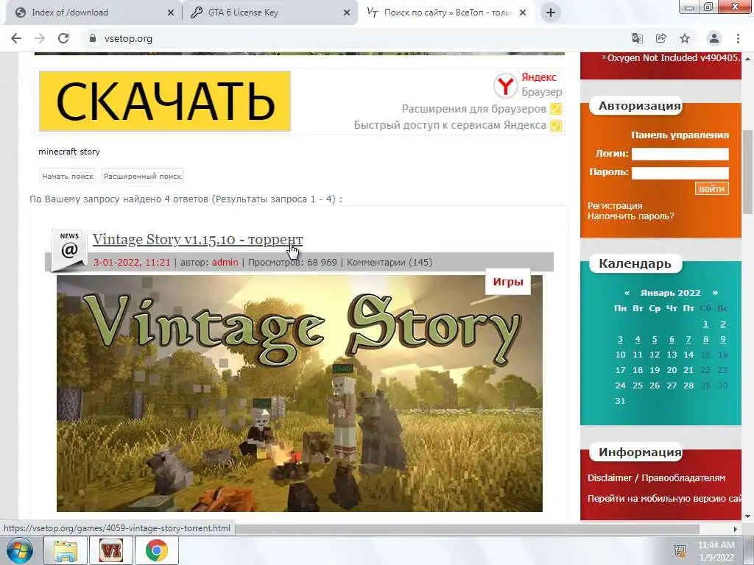Click the padlock site info icon
Screen dimensions: 754x565
click(x=92, y=38)
